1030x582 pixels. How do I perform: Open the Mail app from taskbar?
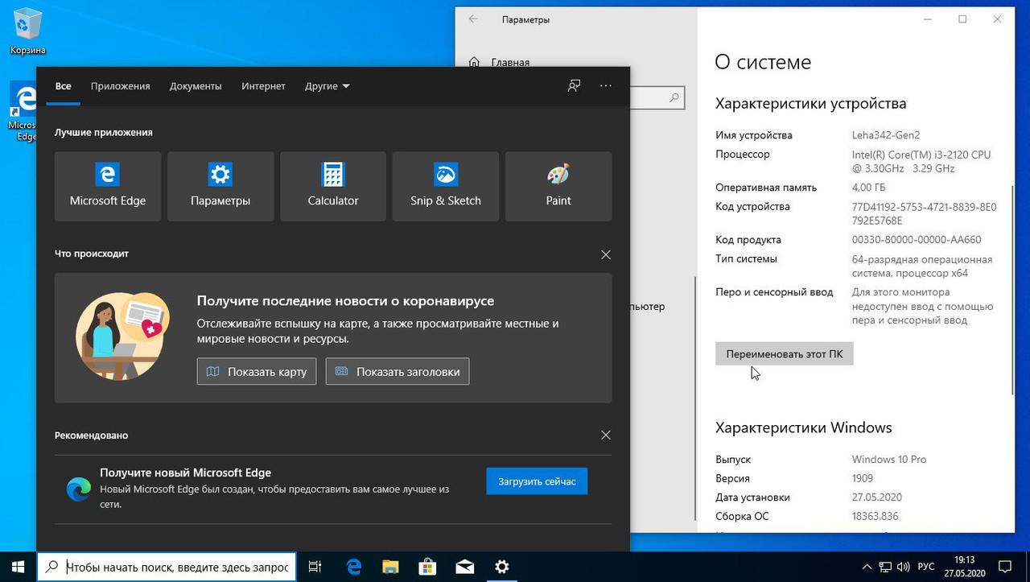464,567
